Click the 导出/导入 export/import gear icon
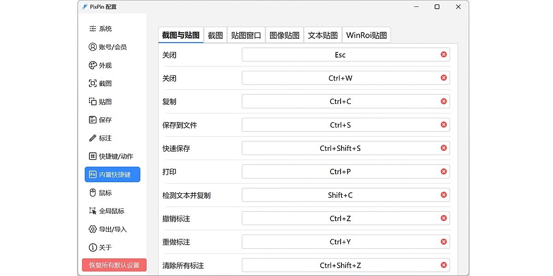The width and height of the screenshot is (553, 276). pos(92,229)
